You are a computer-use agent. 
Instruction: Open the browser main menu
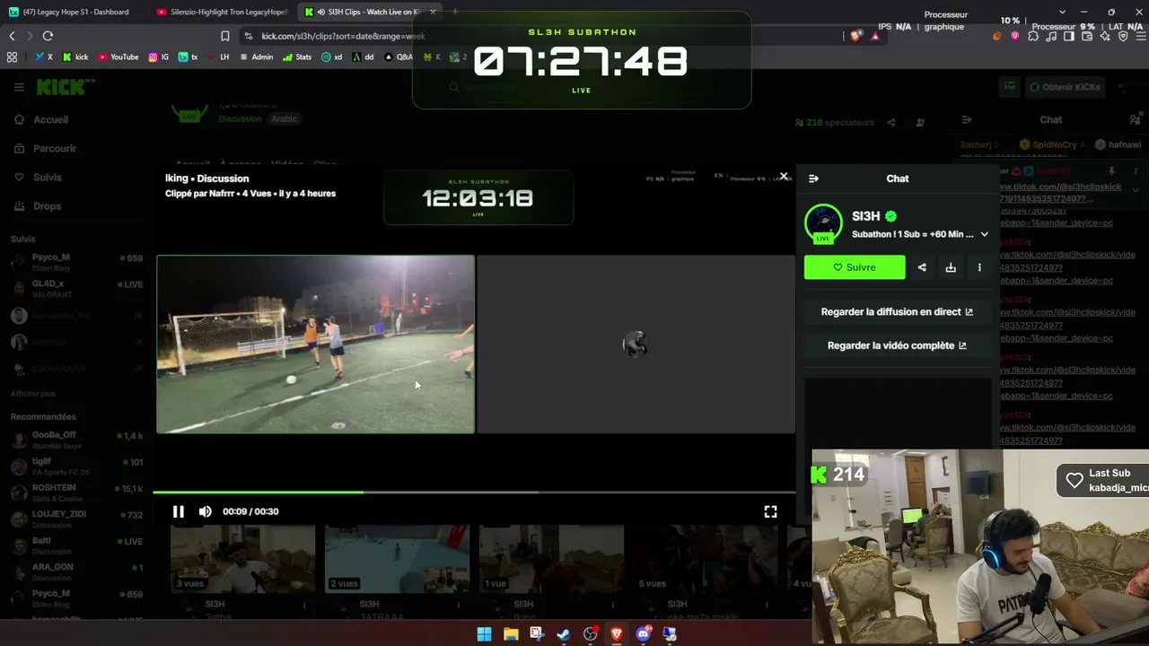point(1141,36)
